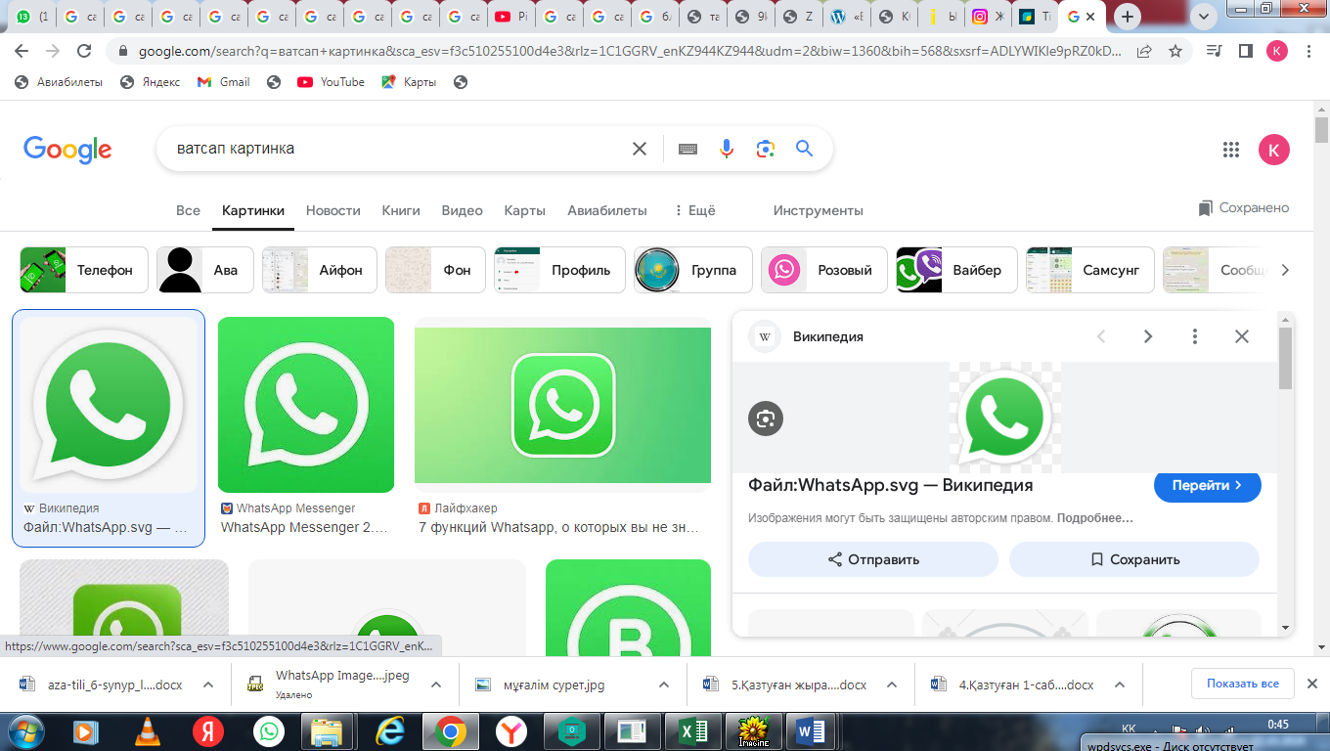Switch to the Авиабилеты search results tab
Screen dimensions: 1330x751
click(x=607, y=210)
